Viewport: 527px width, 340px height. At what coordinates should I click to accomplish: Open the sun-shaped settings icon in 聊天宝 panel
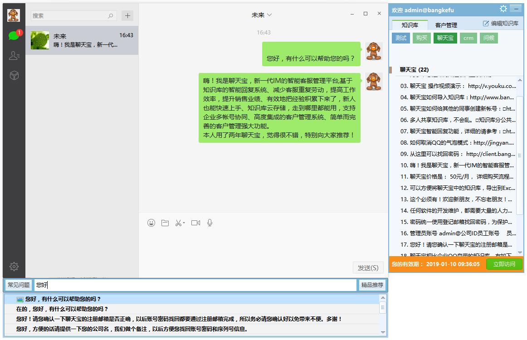[x=503, y=9]
